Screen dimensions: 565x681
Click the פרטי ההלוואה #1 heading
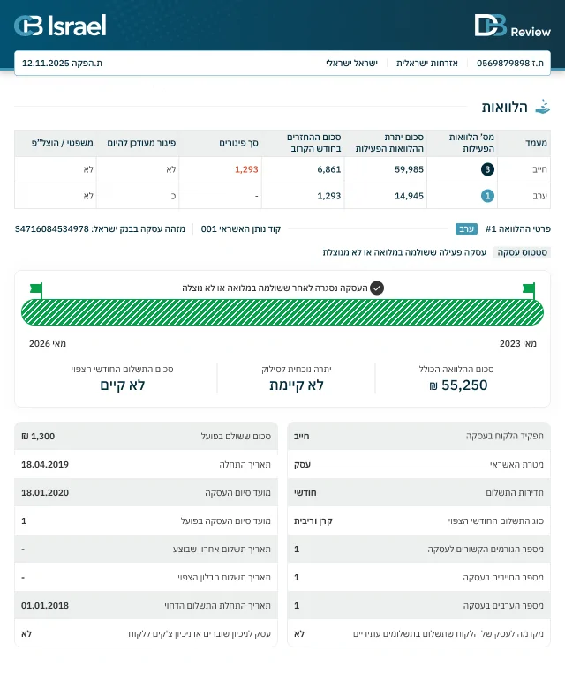pyautogui.click(x=517, y=228)
